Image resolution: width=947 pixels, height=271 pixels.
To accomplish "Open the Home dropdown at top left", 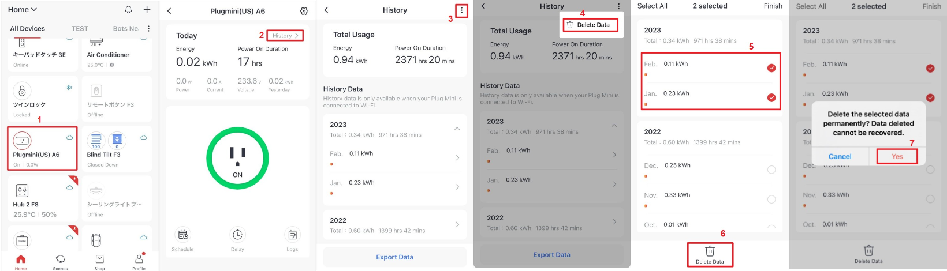I will pyautogui.click(x=23, y=10).
